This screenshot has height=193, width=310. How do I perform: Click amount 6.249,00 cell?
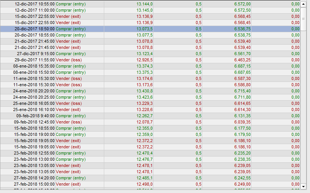(x=243, y=184)
